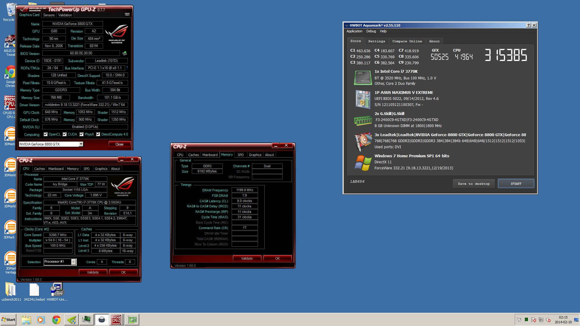Click the DRAM Frequency value 1199.8 MHz
This screenshot has height=326, width=580.
(x=245, y=190)
